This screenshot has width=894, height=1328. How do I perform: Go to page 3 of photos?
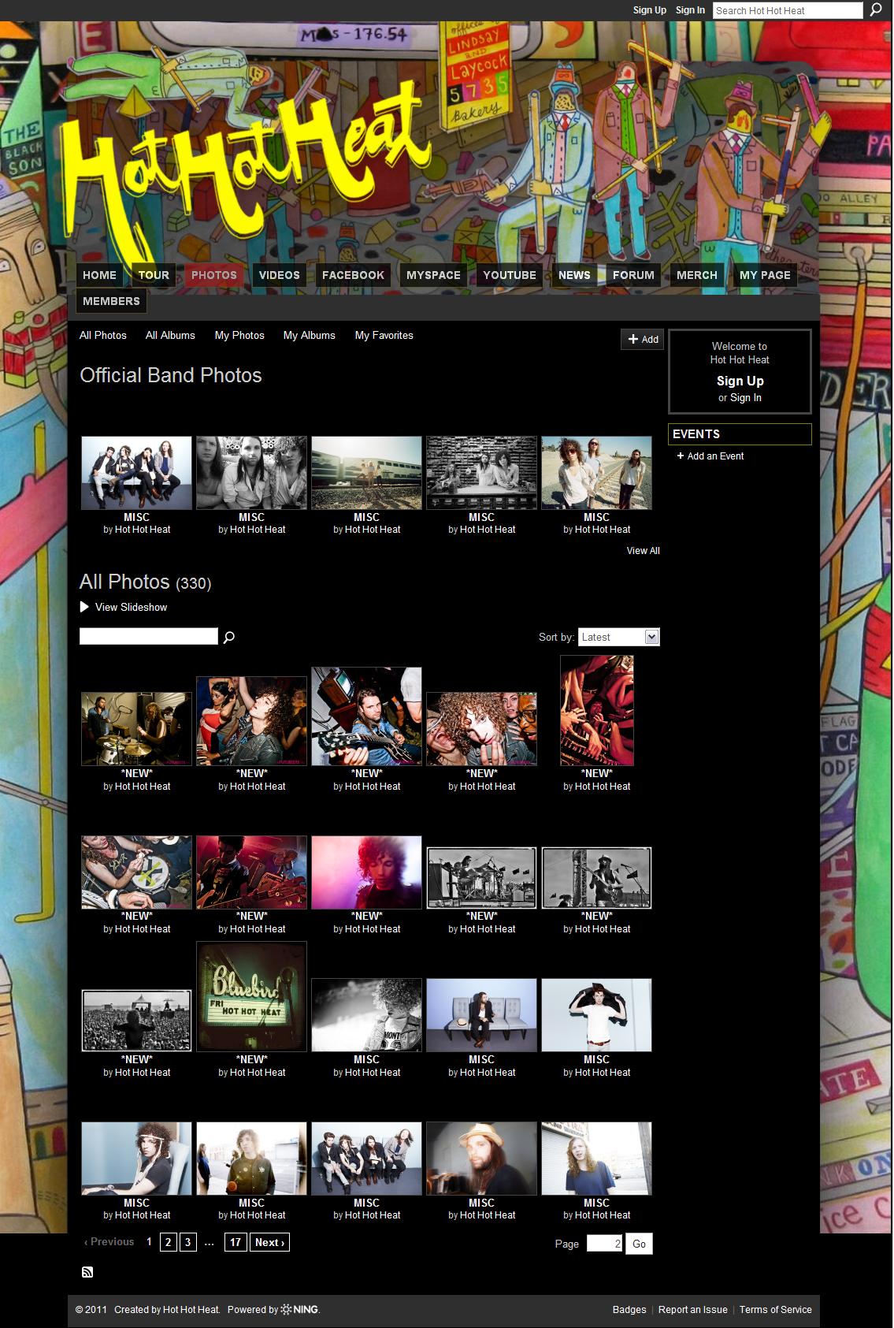[x=187, y=1242]
